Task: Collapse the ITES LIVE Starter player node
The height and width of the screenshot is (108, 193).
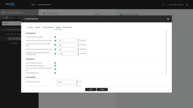Action: [7, 39]
